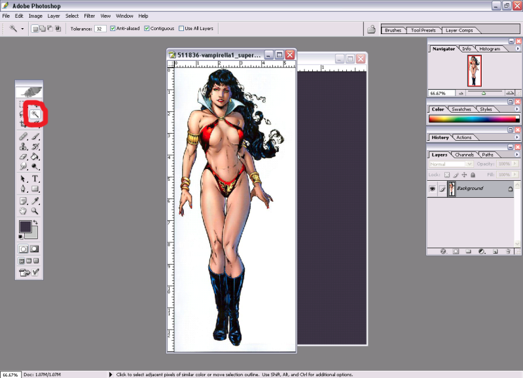Select the Brush tool in toolbox
Viewport: 523px width, 378px height.
(x=35, y=136)
